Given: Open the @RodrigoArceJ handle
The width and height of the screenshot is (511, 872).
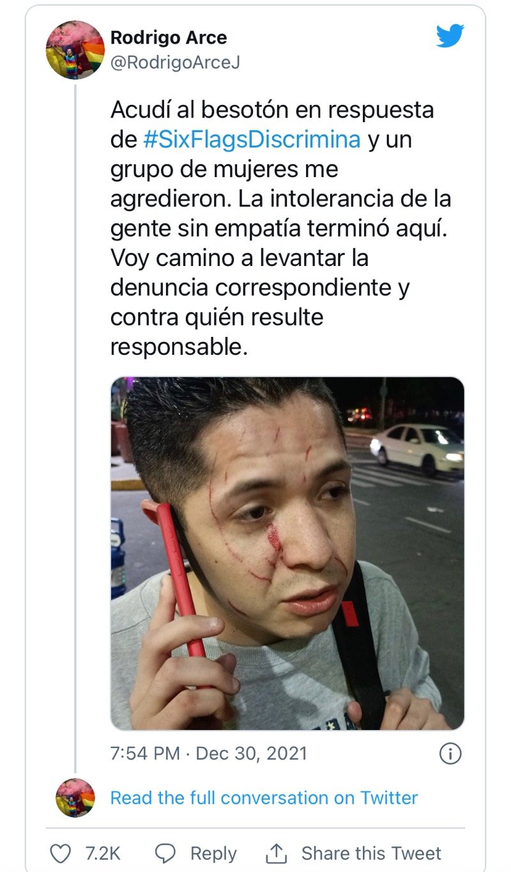Looking at the screenshot, I should pyautogui.click(x=175, y=63).
